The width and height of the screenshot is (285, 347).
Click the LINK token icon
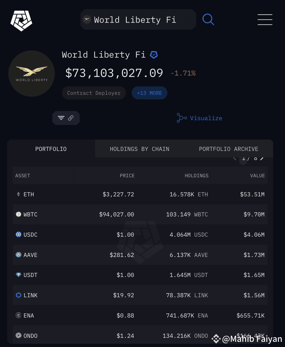[18, 295]
